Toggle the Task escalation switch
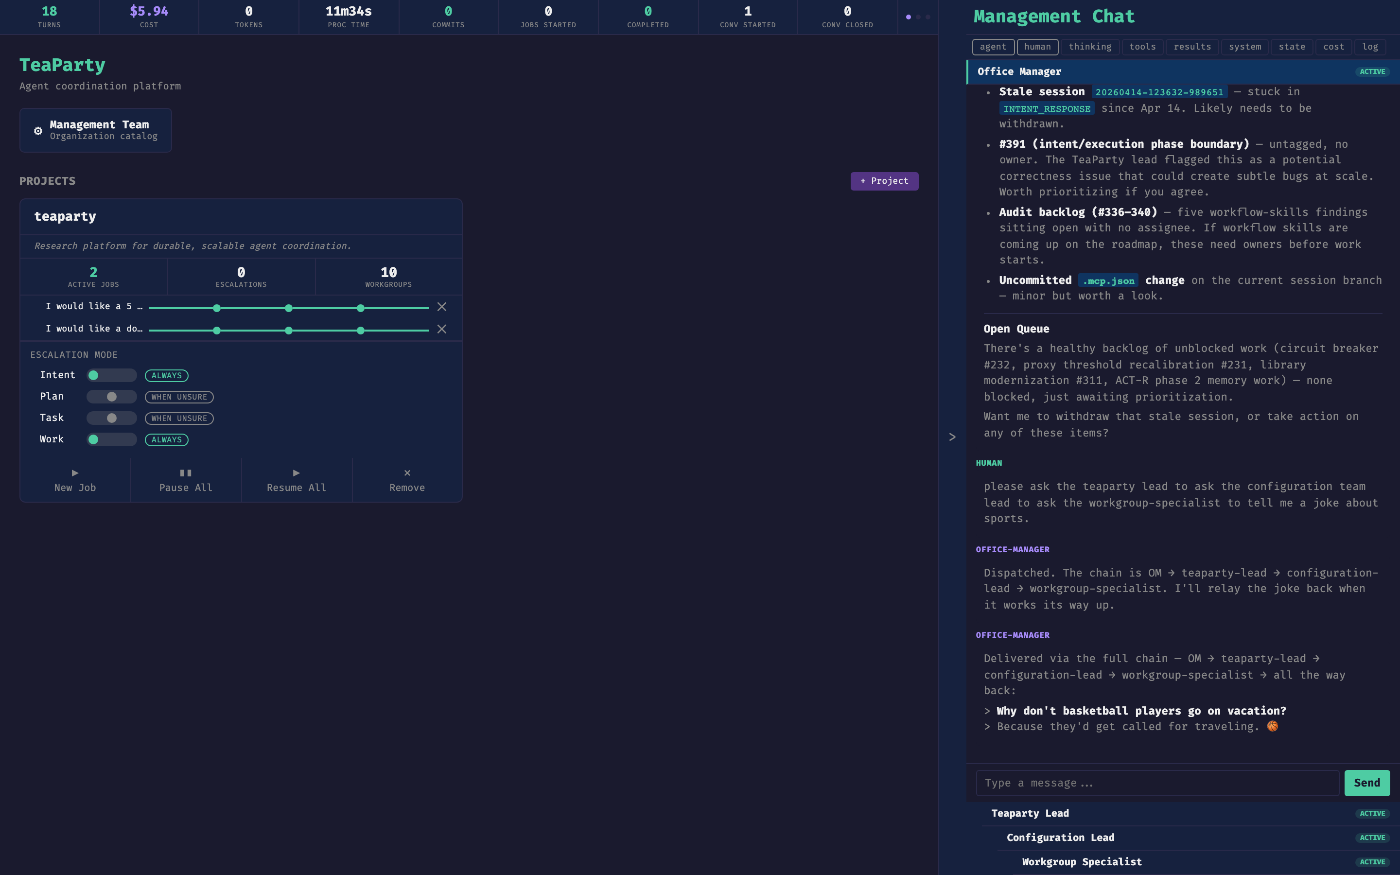 pyautogui.click(x=112, y=418)
